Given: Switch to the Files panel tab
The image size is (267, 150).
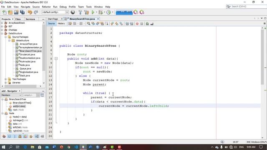Looking at the screenshot, I should [x=18, y=19].
